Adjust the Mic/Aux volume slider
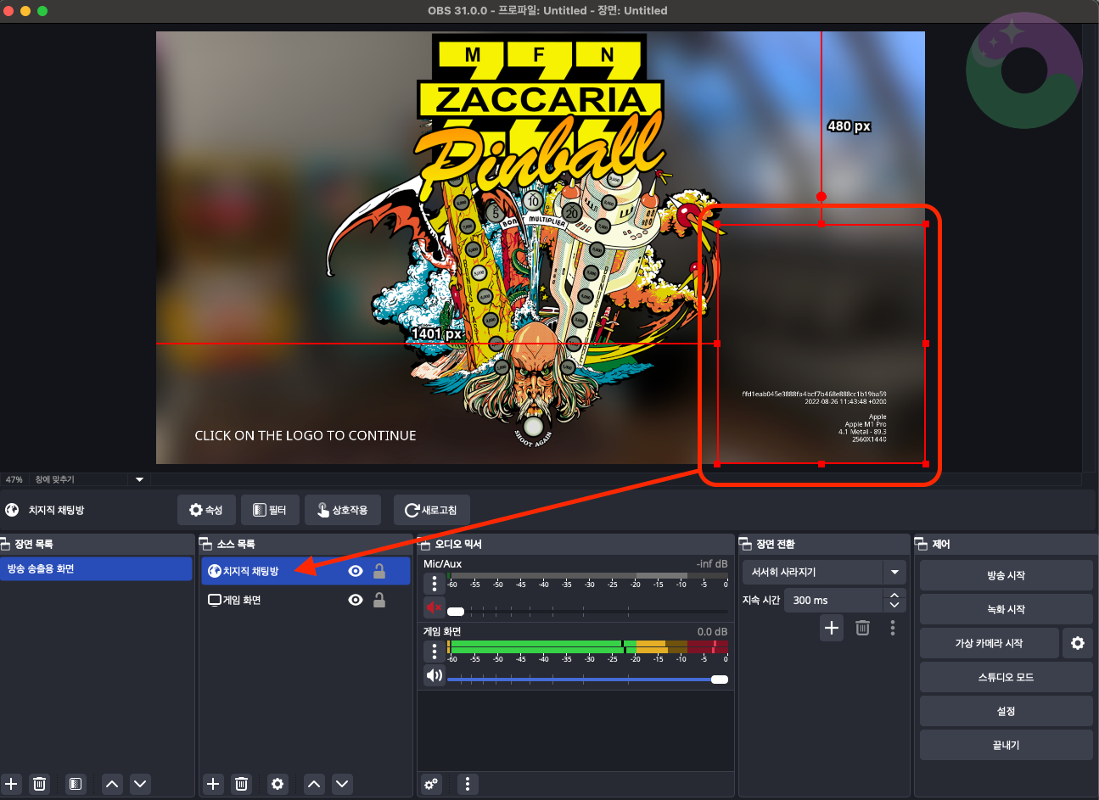The width and height of the screenshot is (1099, 800). click(x=587, y=611)
